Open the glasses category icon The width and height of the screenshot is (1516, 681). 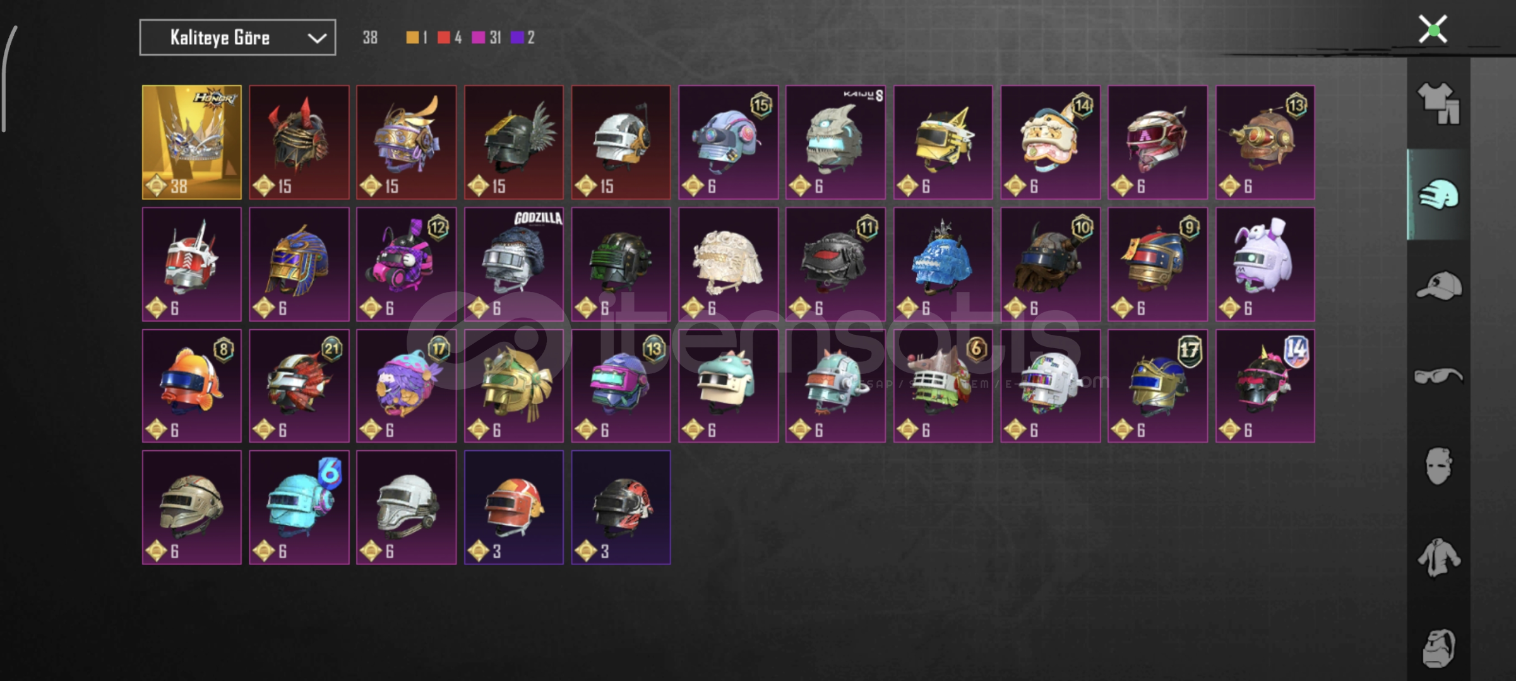point(1439,376)
